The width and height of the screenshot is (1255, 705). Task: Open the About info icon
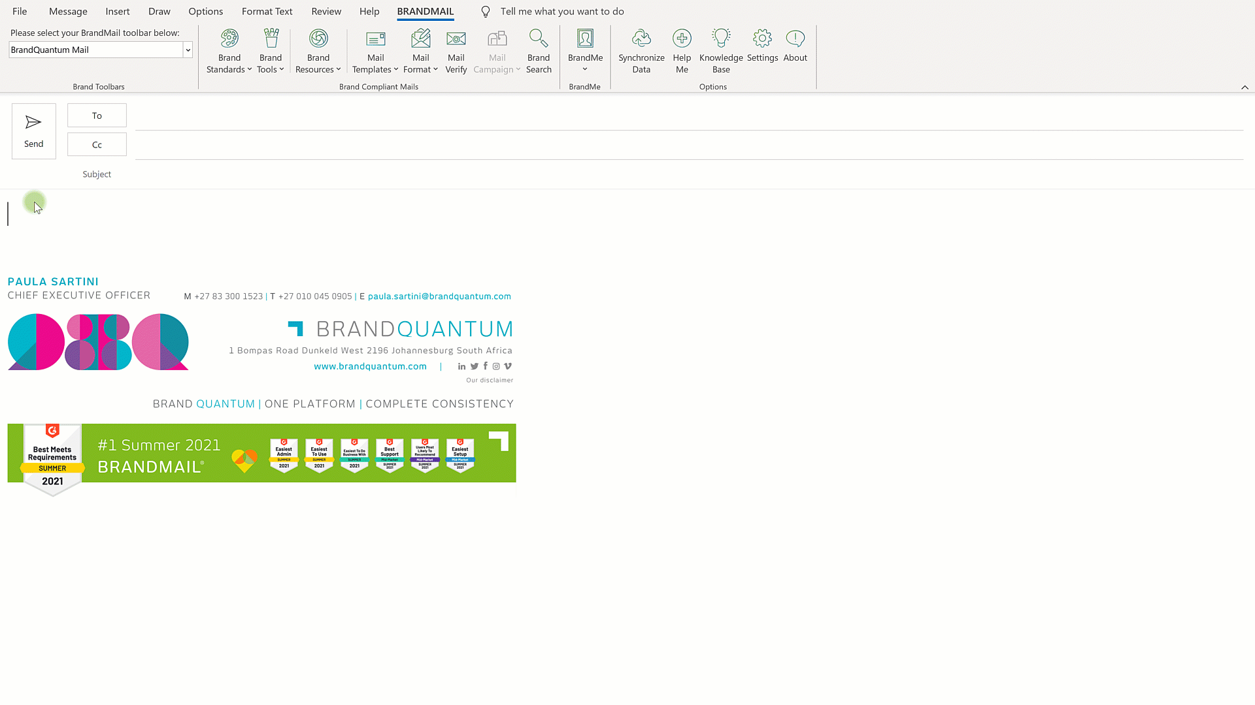point(795,39)
